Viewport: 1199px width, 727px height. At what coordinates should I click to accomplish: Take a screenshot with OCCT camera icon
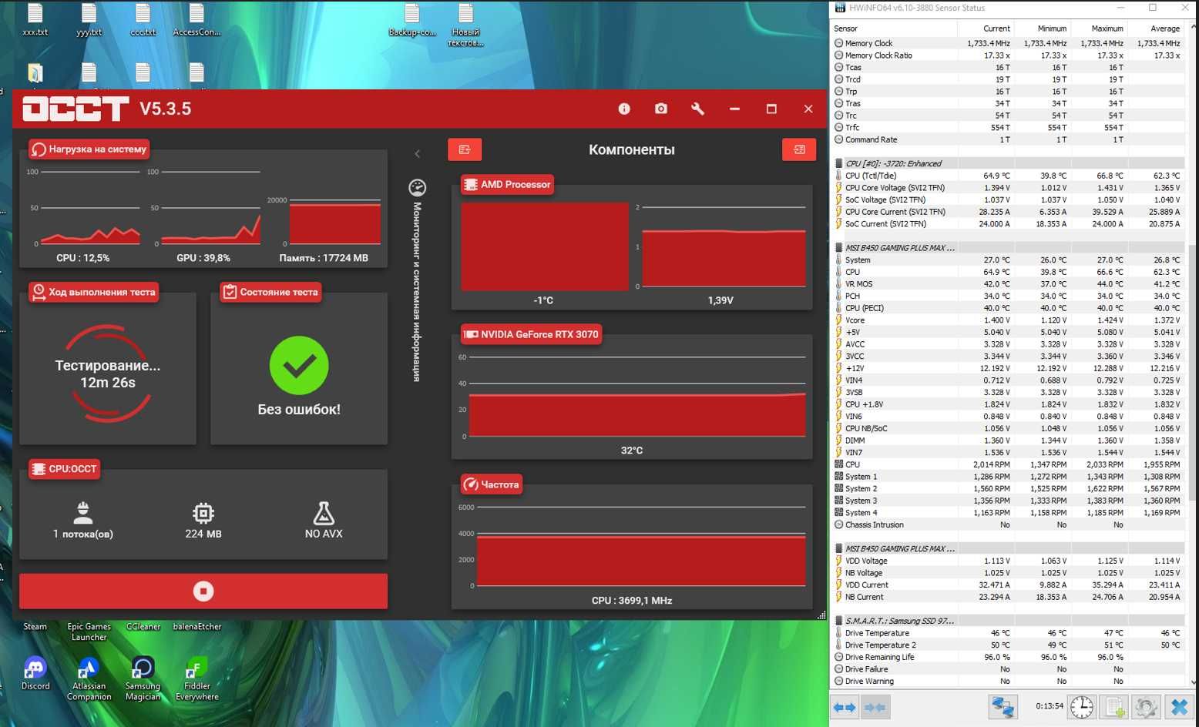661,109
